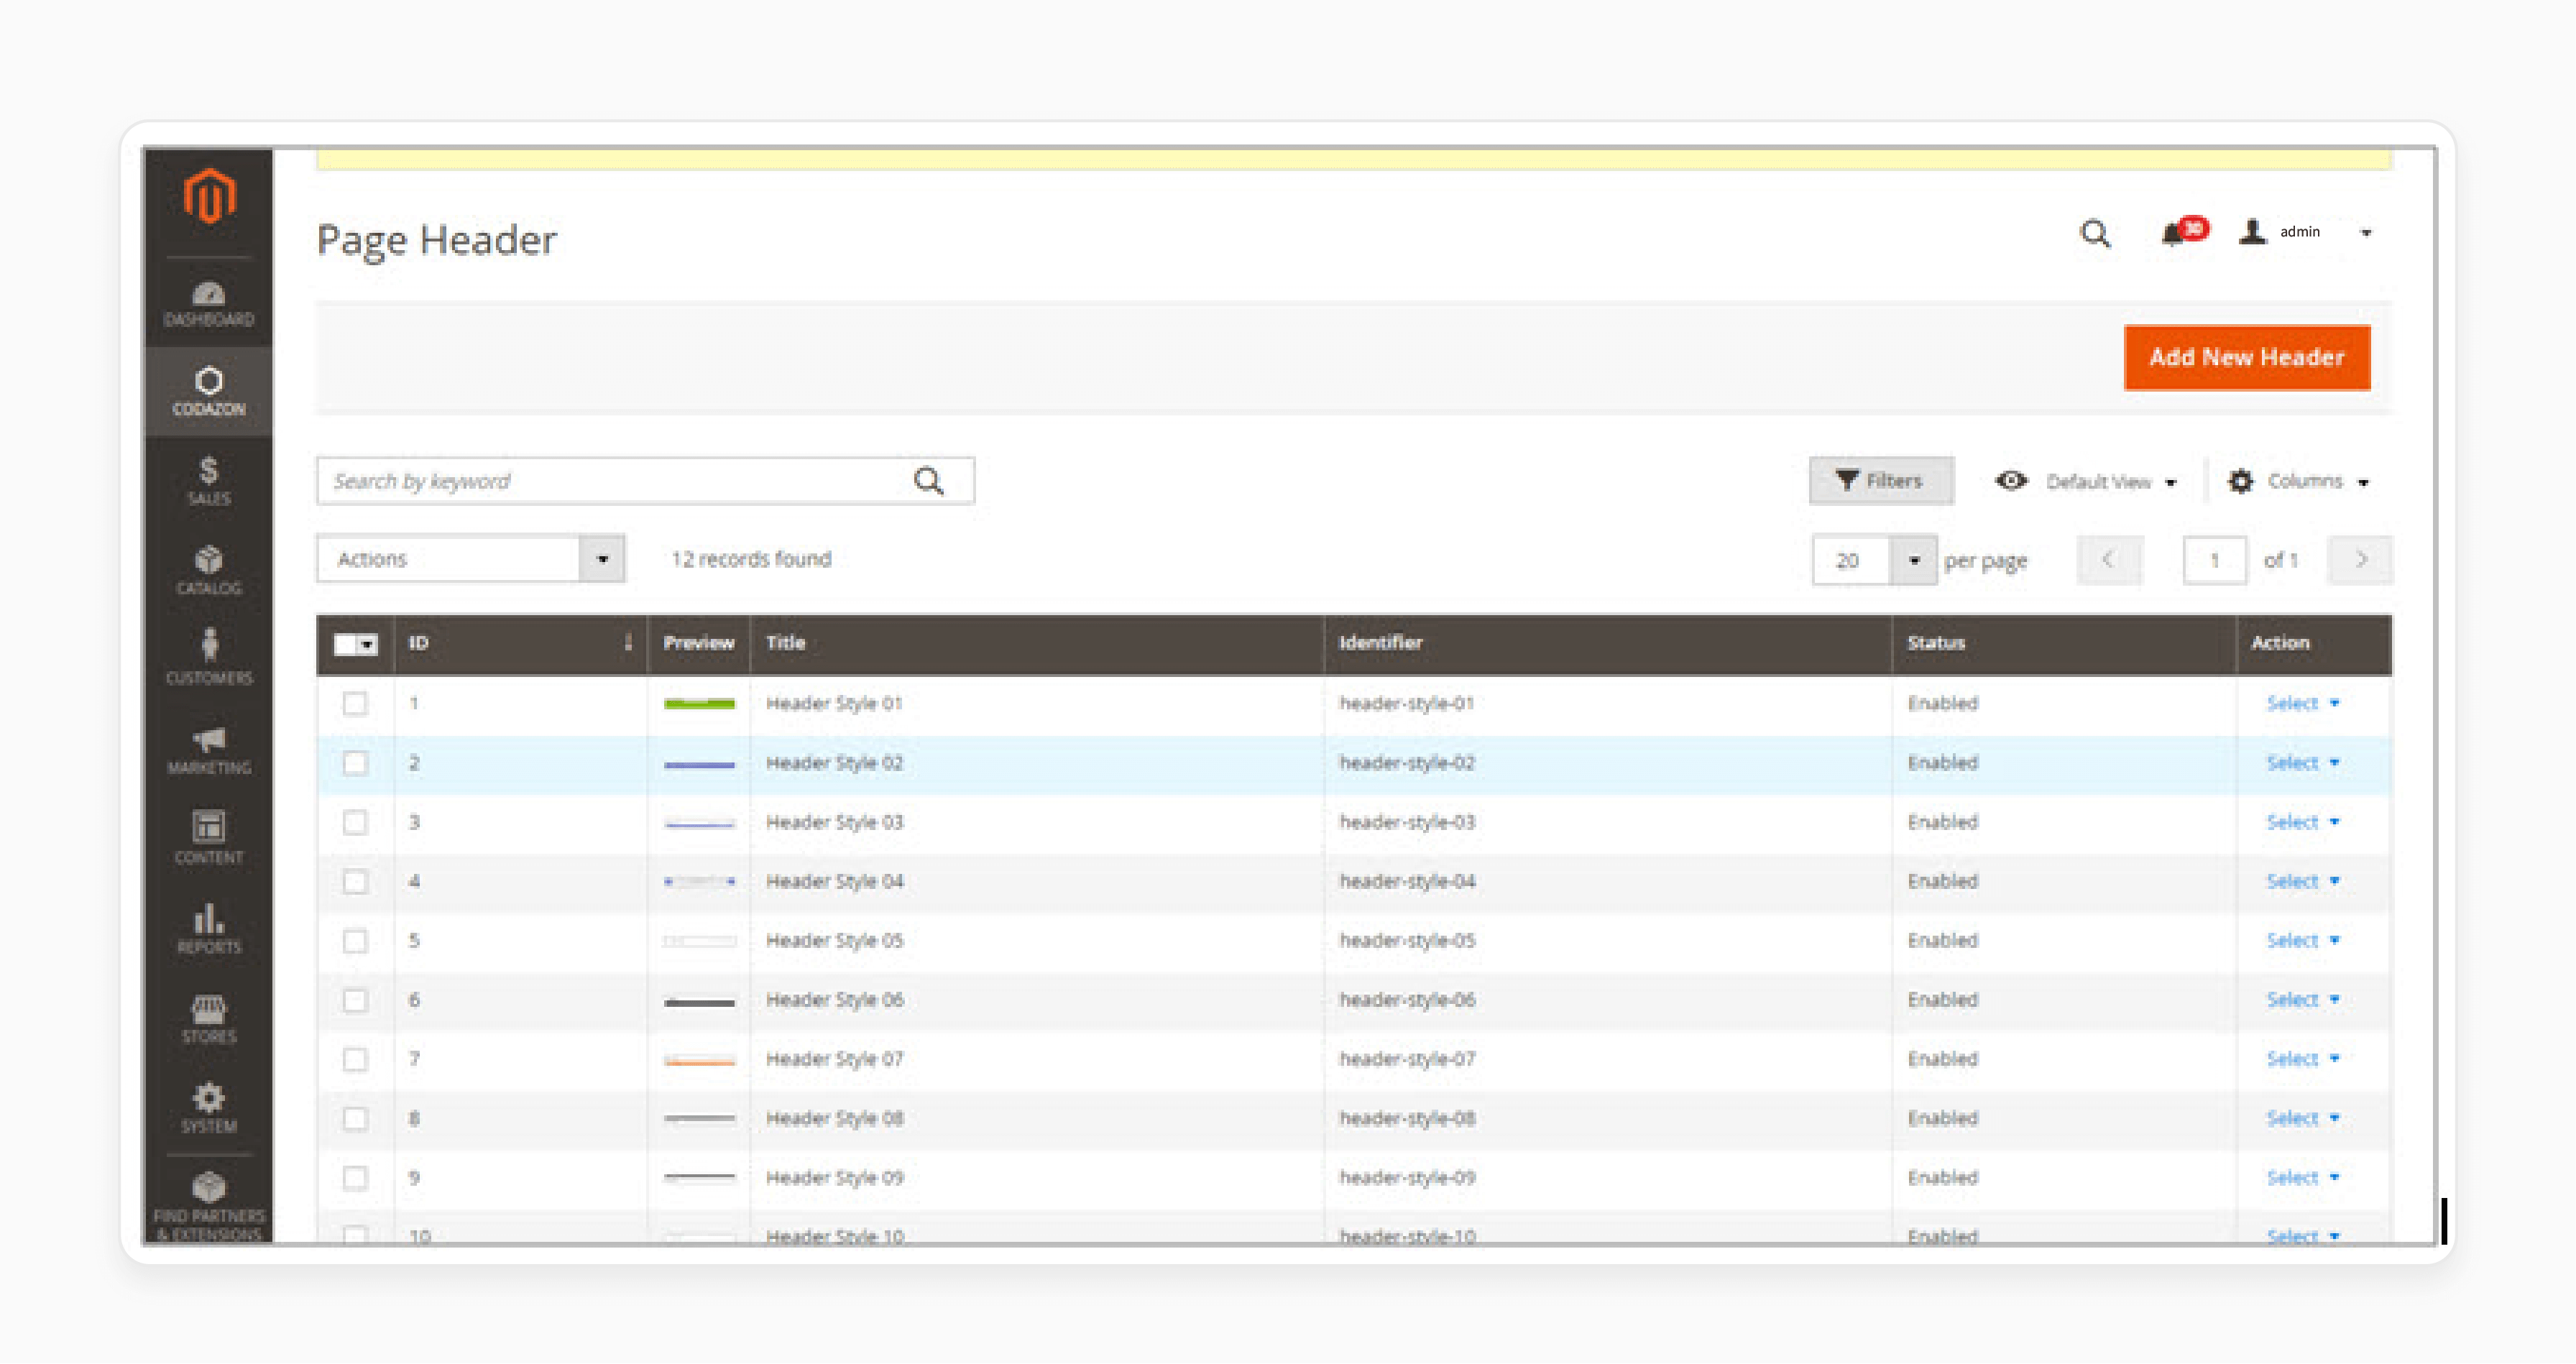Viewport: 2576px width, 1364px height.
Task: Click the blue preview of Header Style 02
Action: [699, 765]
